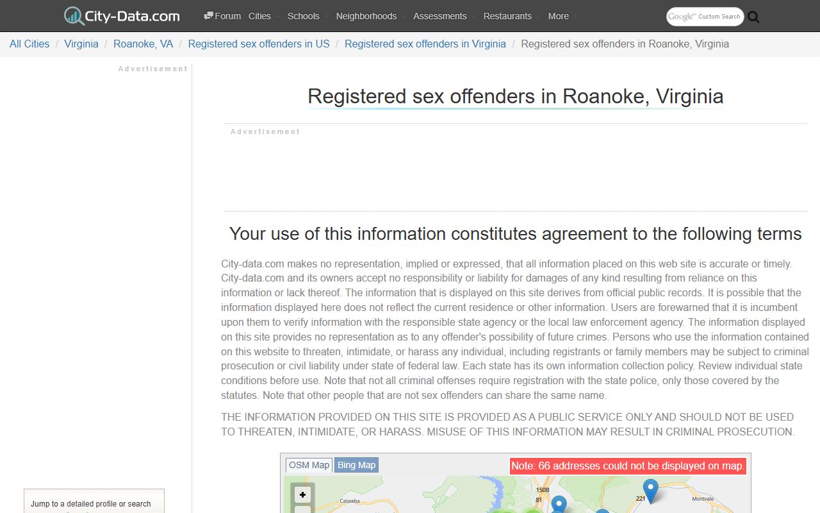Expand the Neighborhoods dropdown menu

(x=370, y=16)
